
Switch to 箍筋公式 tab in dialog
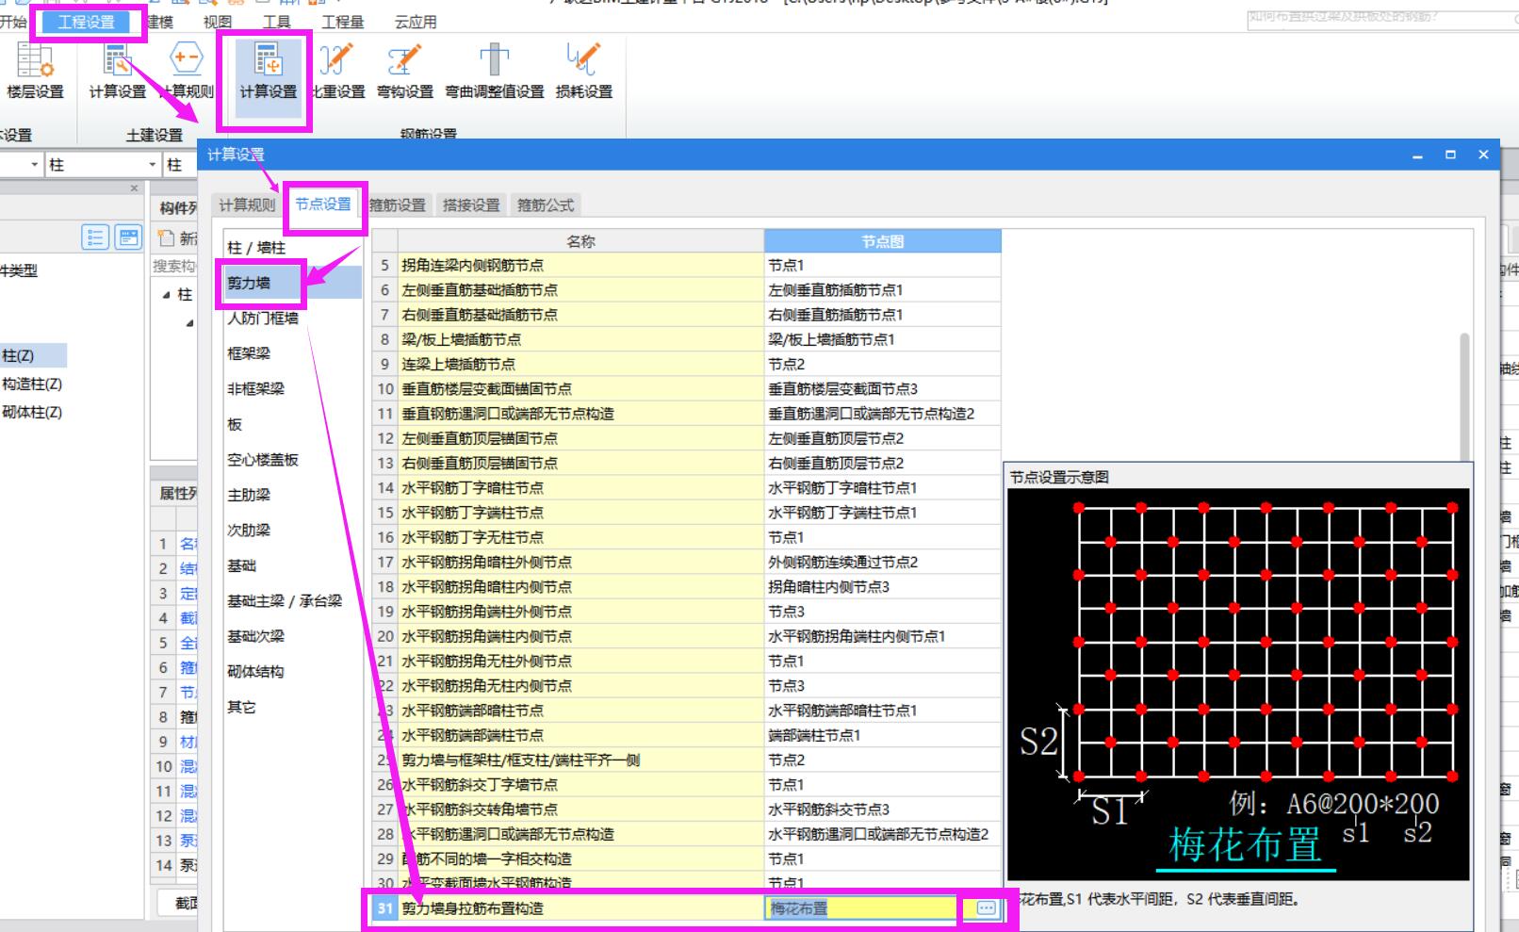coord(546,204)
